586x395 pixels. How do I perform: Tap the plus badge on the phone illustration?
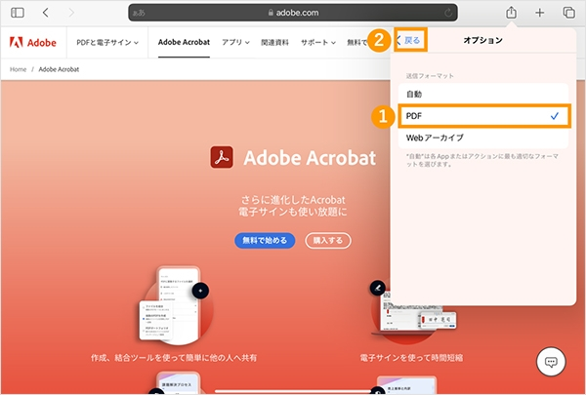pyautogui.click(x=200, y=291)
